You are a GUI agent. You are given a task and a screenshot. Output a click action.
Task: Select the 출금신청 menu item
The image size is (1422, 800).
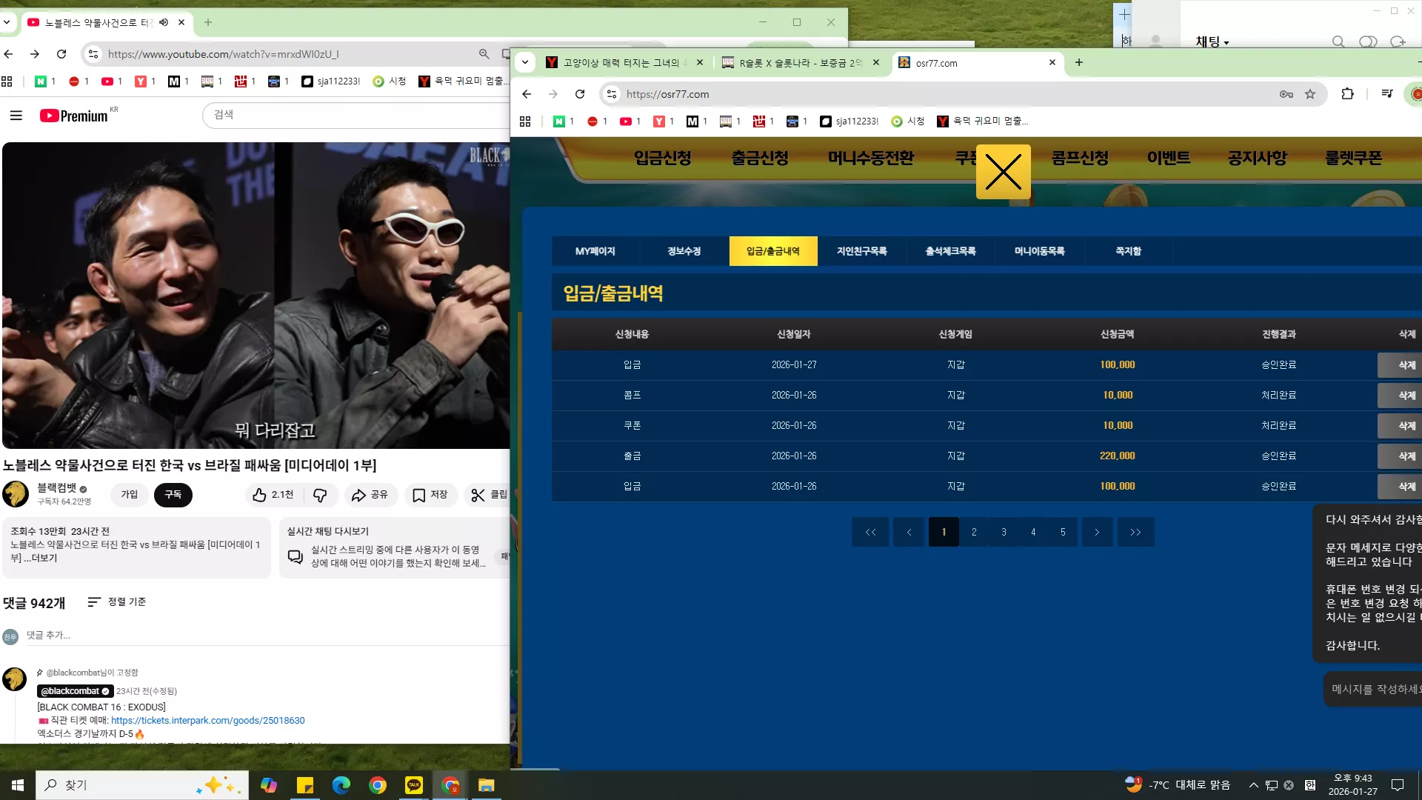760,158
